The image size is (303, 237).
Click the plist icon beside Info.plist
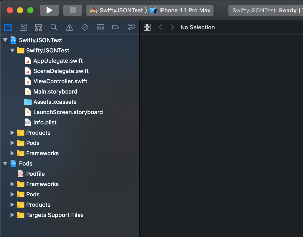tap(28, 122)
